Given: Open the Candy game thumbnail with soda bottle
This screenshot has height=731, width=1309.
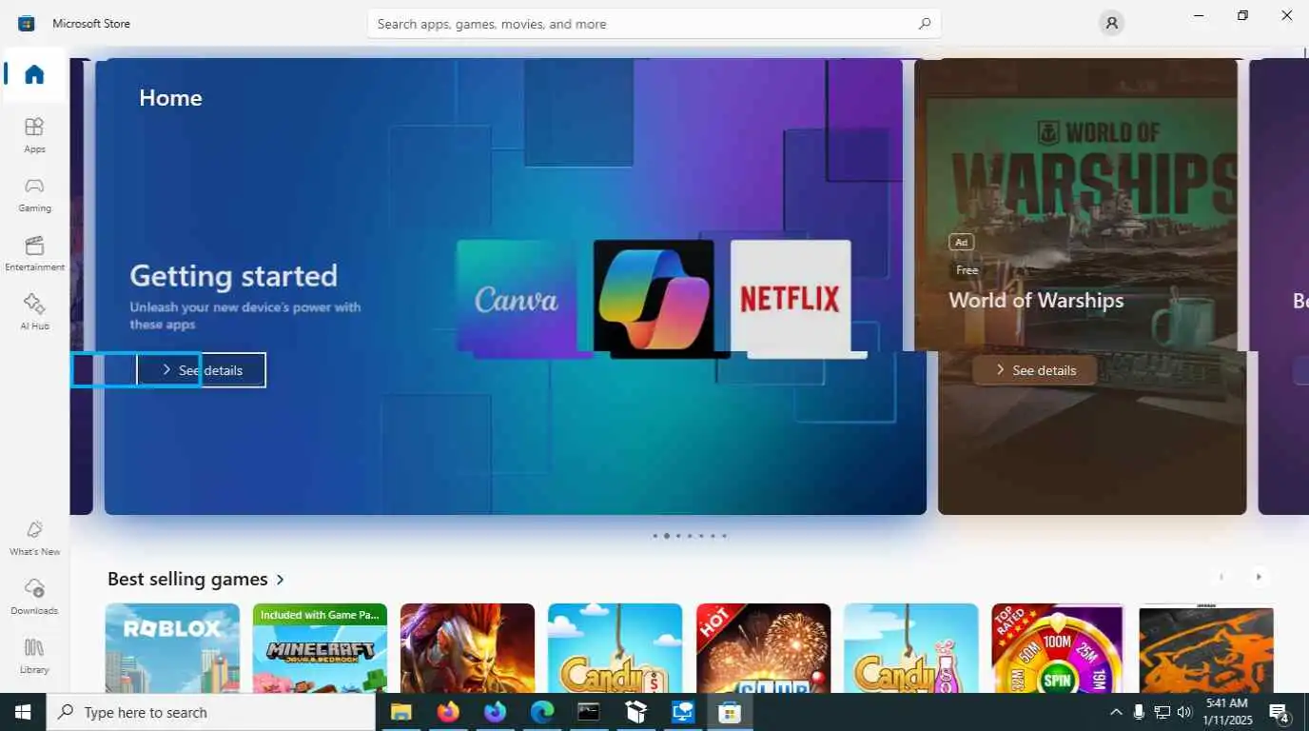Looking at the screenshot, I should 910,648.
